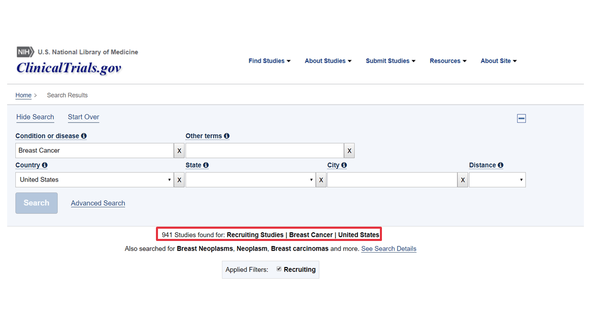
Task: Show info for Condition or disease
Action: click(84, 136)
